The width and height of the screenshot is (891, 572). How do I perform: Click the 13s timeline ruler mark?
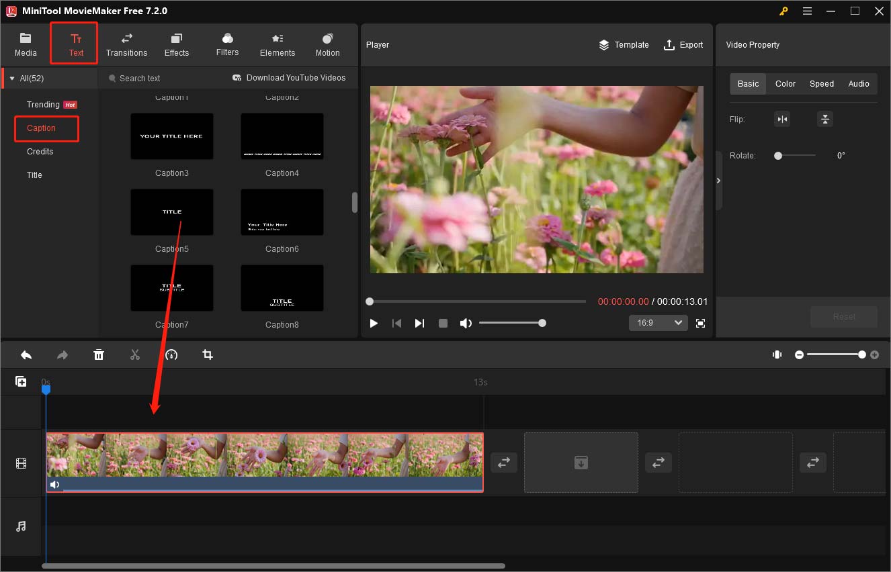point(480,382)
